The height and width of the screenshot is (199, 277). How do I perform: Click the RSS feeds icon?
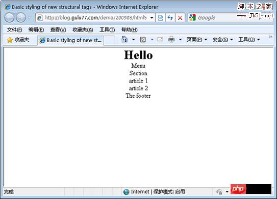pyautogui.click(x=143, y=40)
